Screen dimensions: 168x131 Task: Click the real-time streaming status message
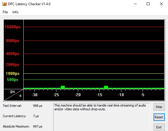pos(100,107)
